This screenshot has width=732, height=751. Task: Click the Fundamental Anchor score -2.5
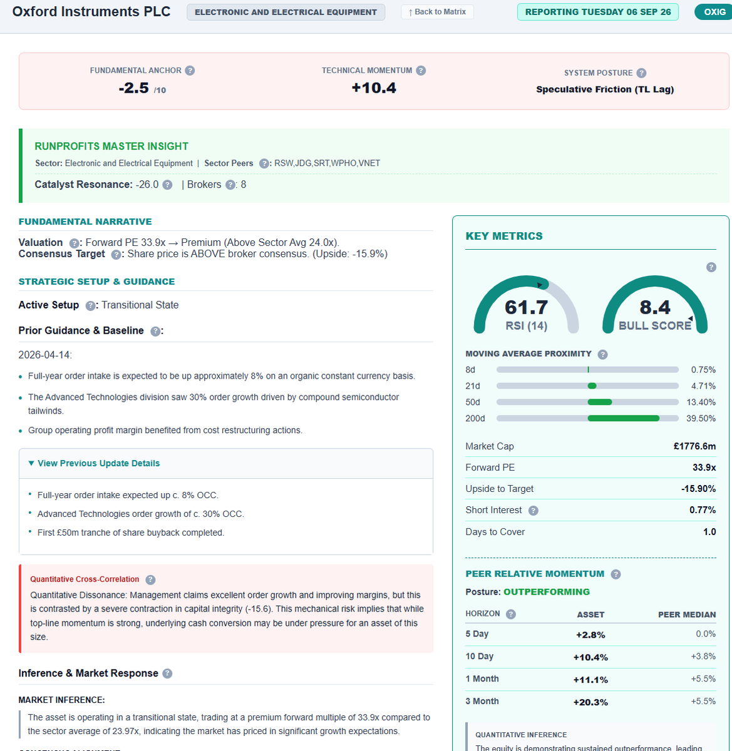[x=134, y=88]
